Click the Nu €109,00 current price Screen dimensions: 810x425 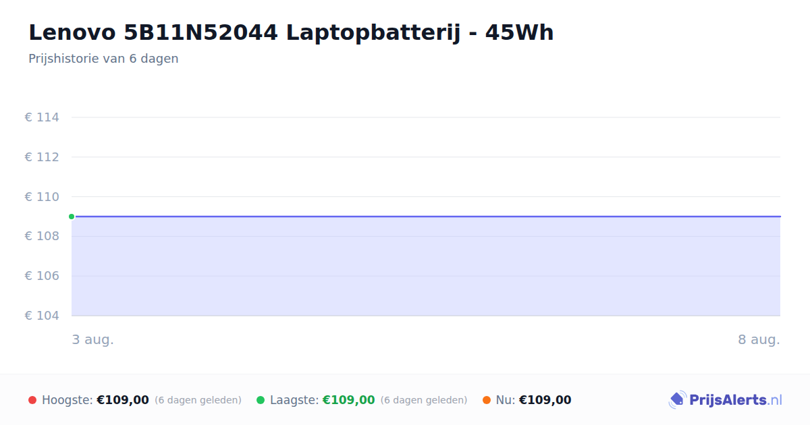(545, 400)
